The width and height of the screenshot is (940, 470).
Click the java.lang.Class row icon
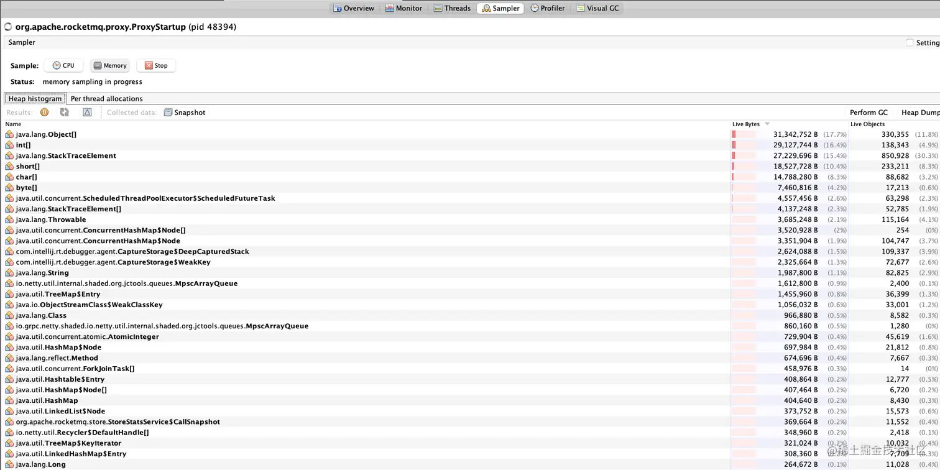point(9,315)
